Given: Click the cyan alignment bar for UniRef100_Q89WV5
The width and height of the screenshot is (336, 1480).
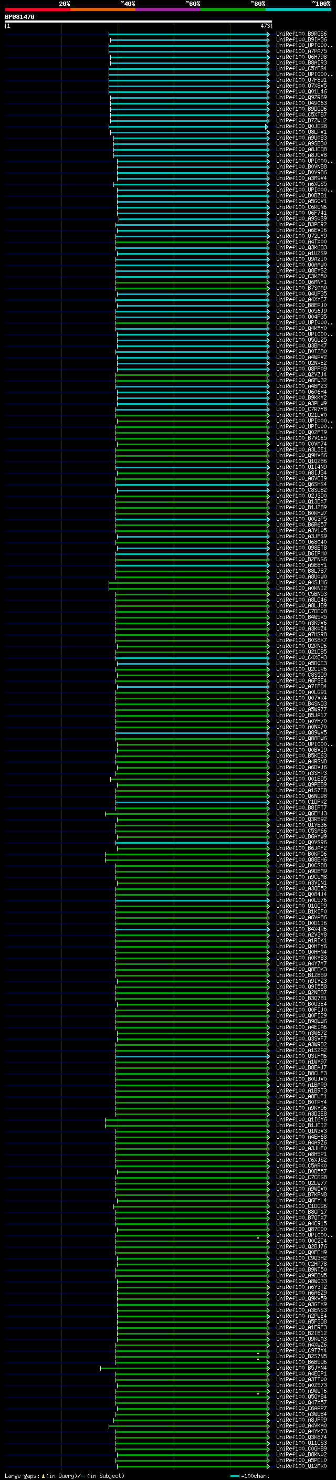Looking at the screenshot, I should pyautogui.click(x=192, y=732).
